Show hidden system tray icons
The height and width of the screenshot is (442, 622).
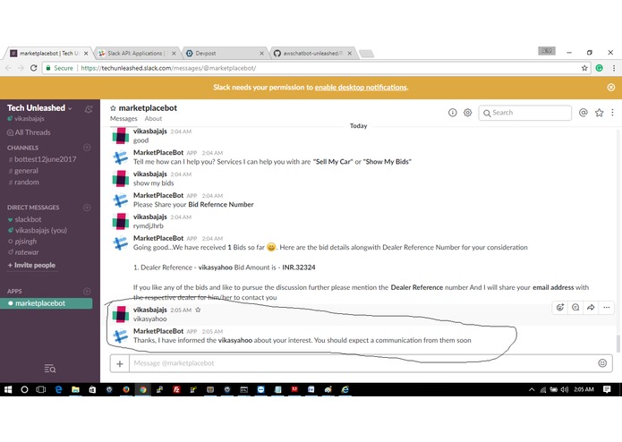click(532, 390)
